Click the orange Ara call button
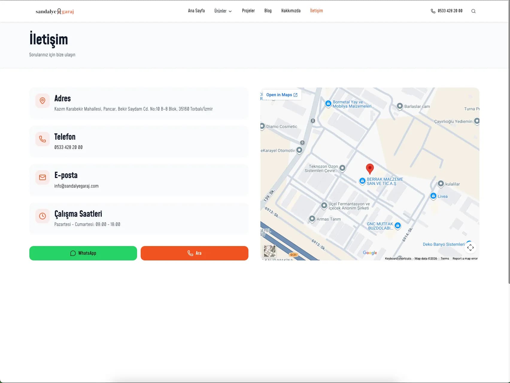 click(x=195, y=253)
